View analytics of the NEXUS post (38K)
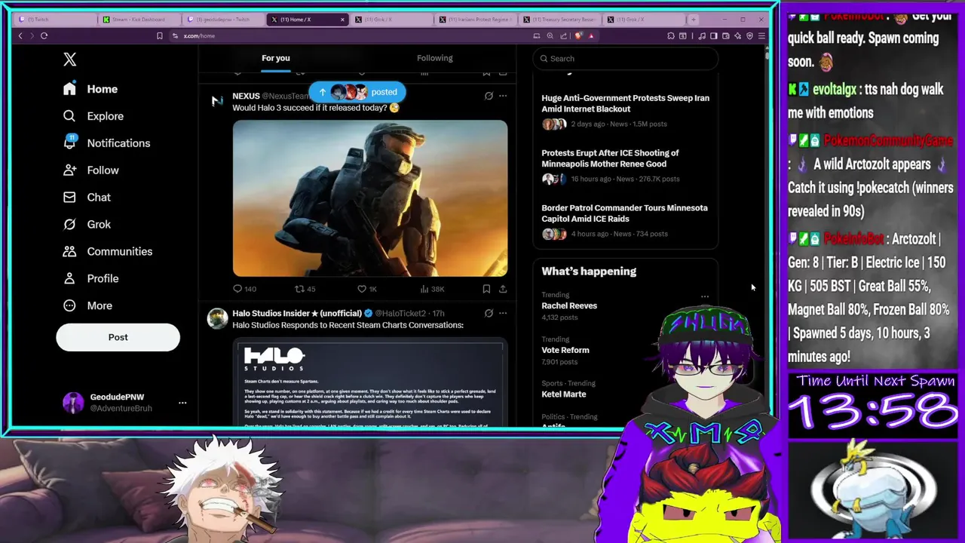The width and height of the screenshot is (965, 543). 432,289
